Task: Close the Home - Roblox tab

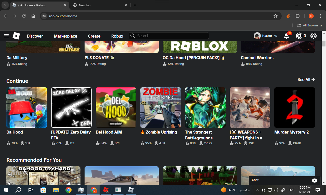Action: click(x=65, y=5)
